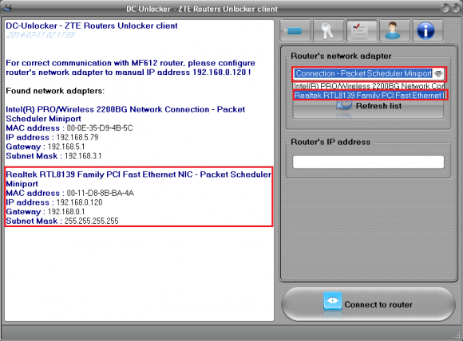
Task: Click the DC-Unlocker title bar app icon
Action: coord(6,8)
